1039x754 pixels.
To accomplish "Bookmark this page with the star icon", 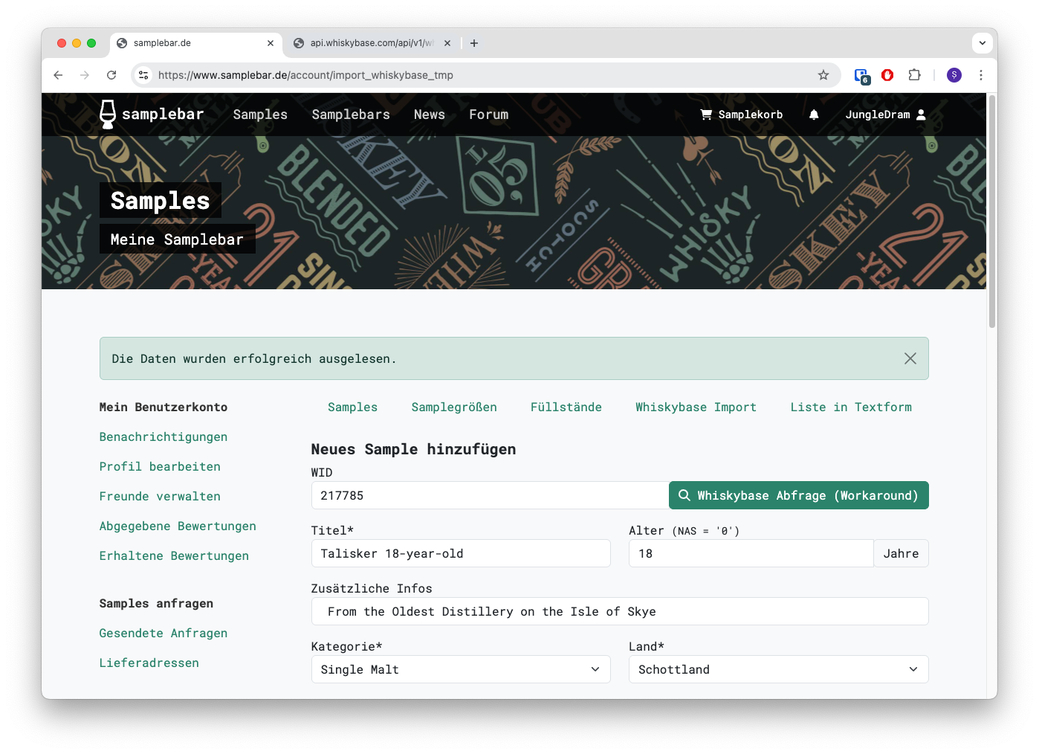I will (823, 75).
